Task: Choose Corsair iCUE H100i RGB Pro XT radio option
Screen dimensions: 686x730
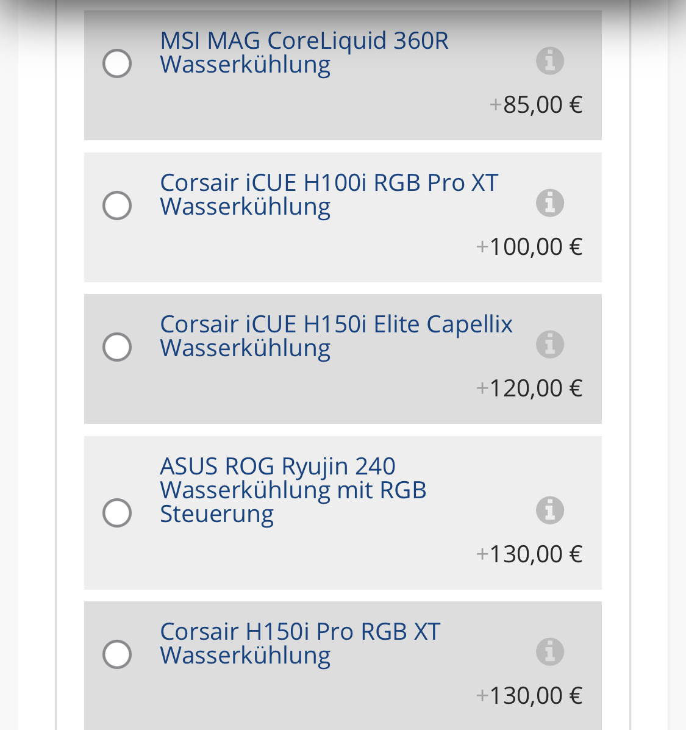Action: [117, 206]
